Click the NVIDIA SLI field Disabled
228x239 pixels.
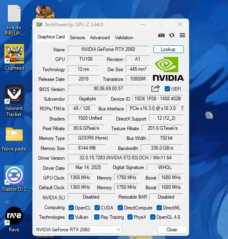(92, 197)
